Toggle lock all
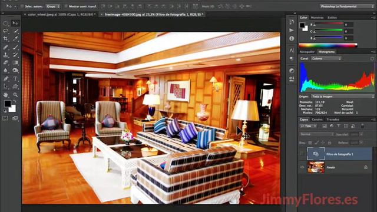Viewport: 377px width, 212px height. (329, 143)
